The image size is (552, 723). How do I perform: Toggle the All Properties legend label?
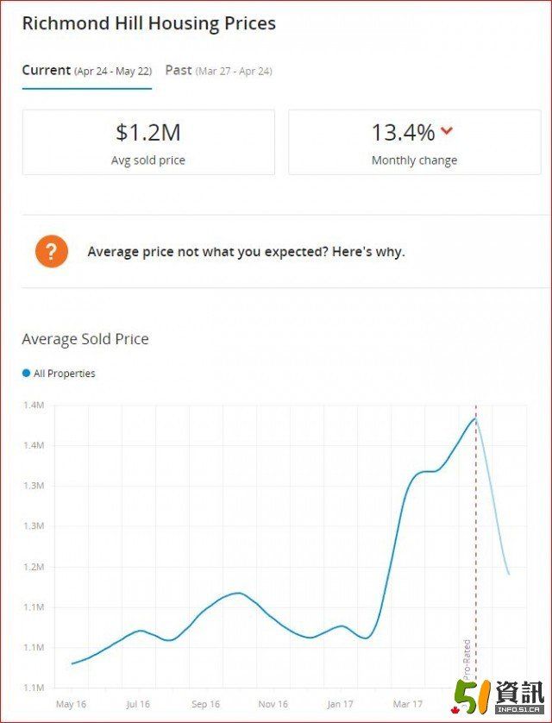pyautogui.click(x=65, y=374)
